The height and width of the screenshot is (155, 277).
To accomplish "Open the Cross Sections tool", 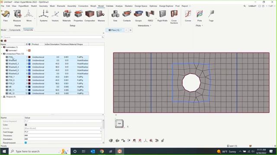I will 174,17.
